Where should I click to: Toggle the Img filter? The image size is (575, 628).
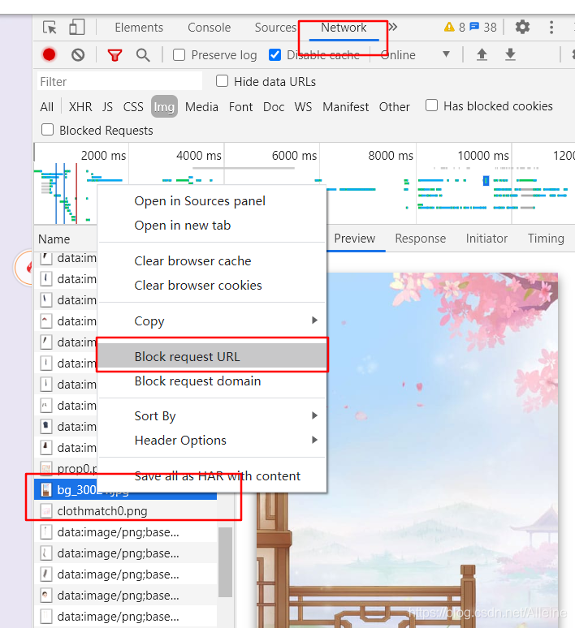tap(164, 106)
